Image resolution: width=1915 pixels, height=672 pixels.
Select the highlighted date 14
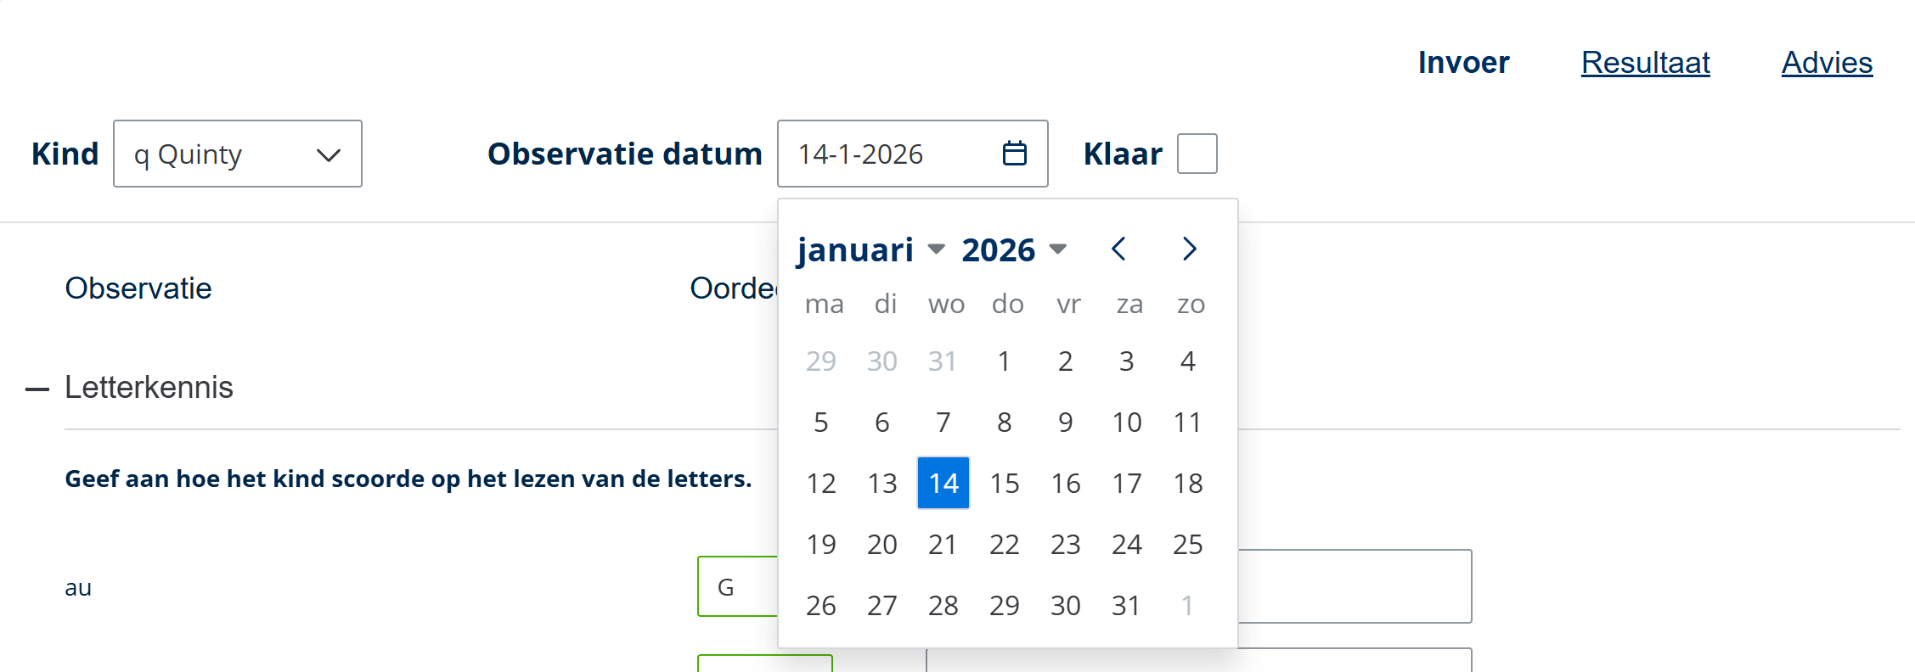(x=943, y=483)
